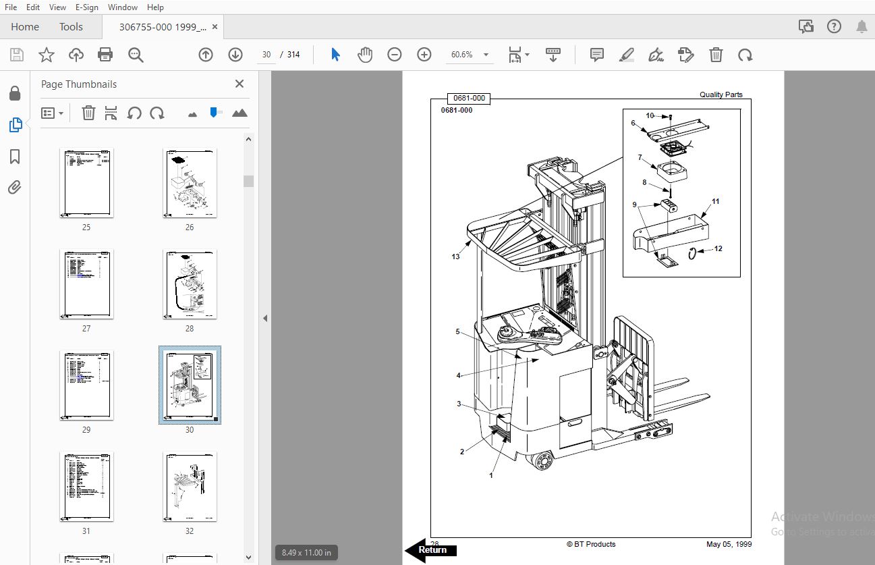Select page 29 thumbnail

click(86, 385)
